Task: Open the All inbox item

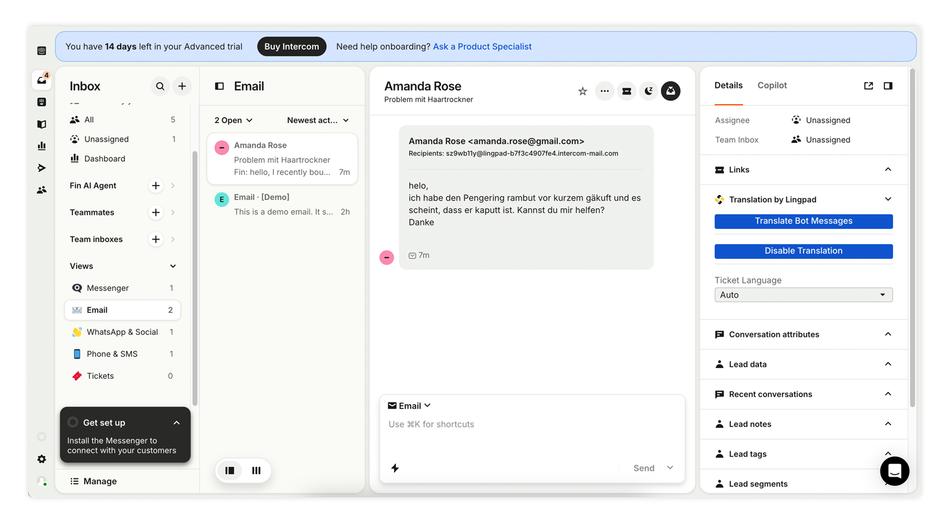Action: (123, 120)
